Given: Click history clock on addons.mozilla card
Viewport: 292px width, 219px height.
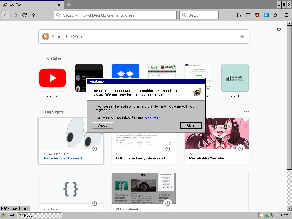Looking at the screenshot, I should (x=168, y=203).
